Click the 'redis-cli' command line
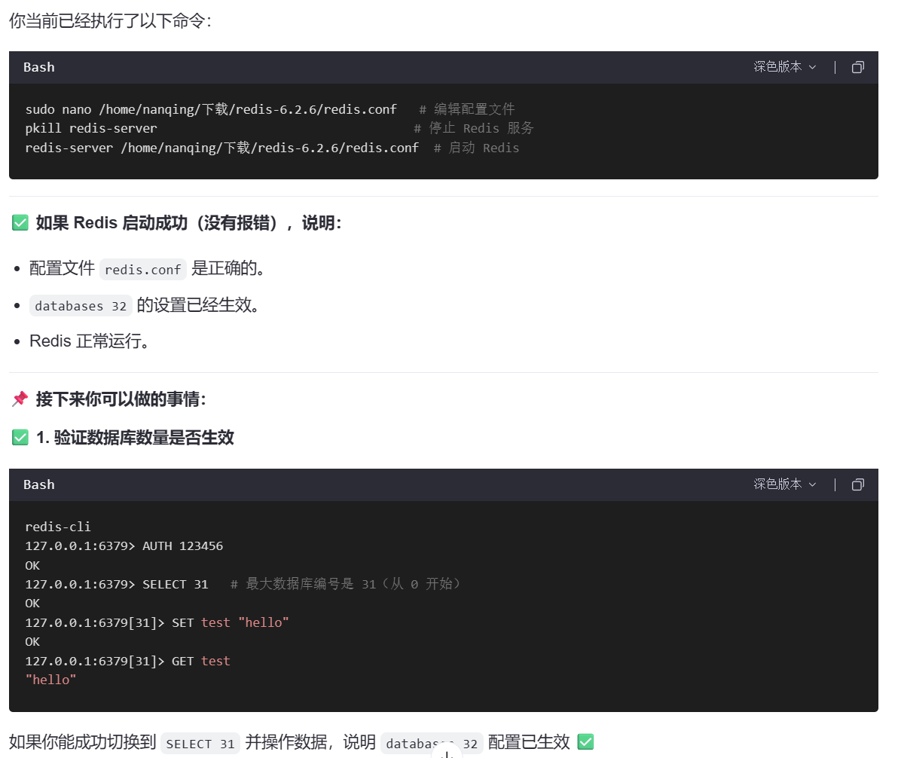This screenshot has height=758, width=898. 58,527
